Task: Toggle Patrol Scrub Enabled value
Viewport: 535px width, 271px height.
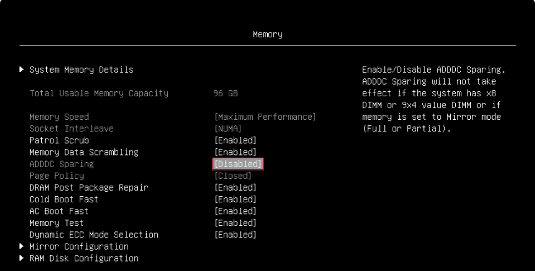Action: pos(235,141)
